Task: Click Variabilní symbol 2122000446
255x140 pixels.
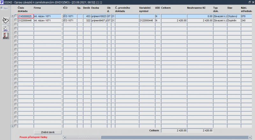Action: click(147, 20)
